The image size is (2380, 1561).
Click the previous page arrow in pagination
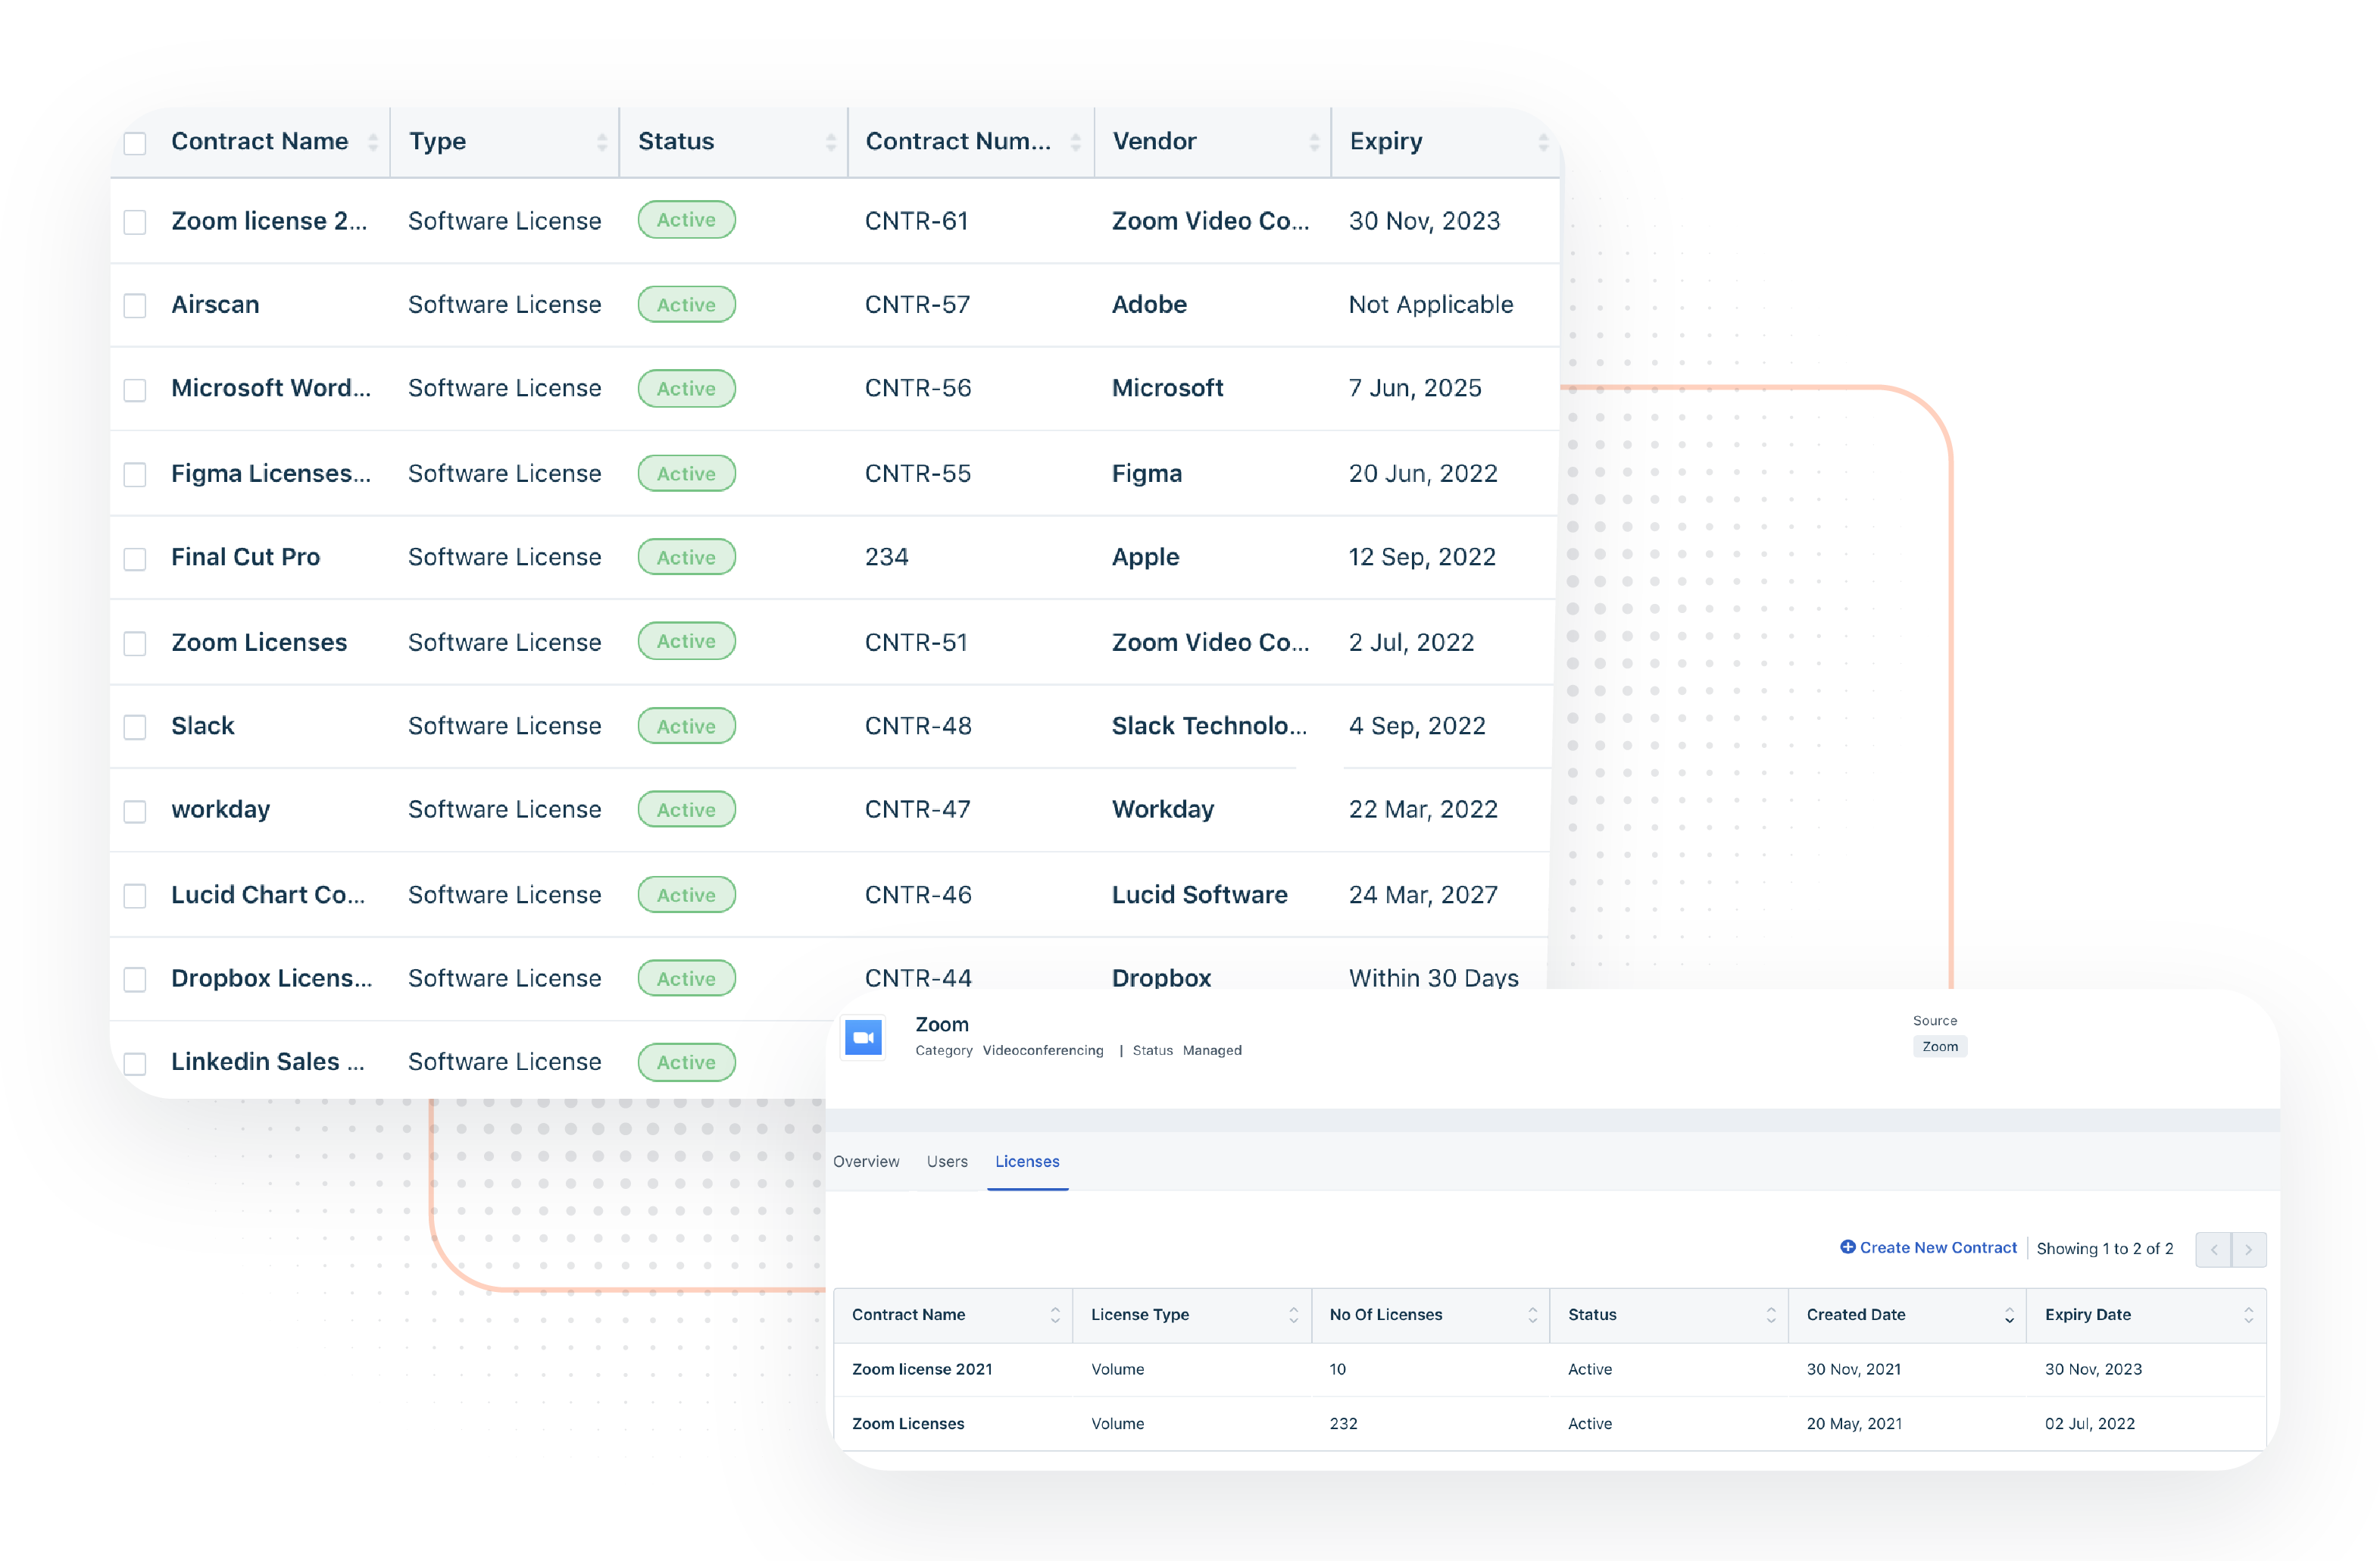[x=2214, y=1249]
